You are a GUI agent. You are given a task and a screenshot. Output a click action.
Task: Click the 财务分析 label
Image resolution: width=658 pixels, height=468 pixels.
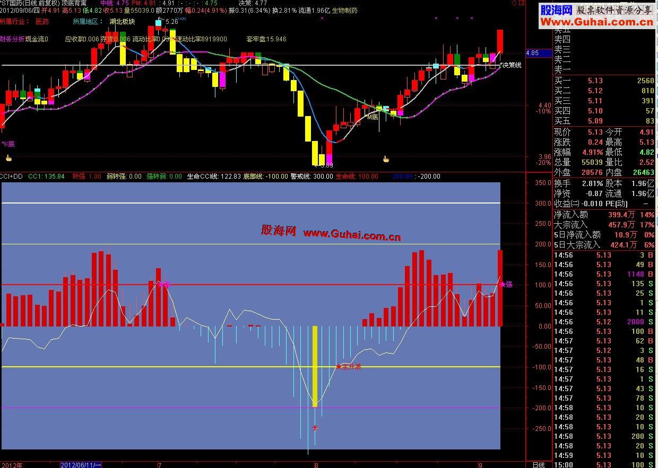click(12, 39)
